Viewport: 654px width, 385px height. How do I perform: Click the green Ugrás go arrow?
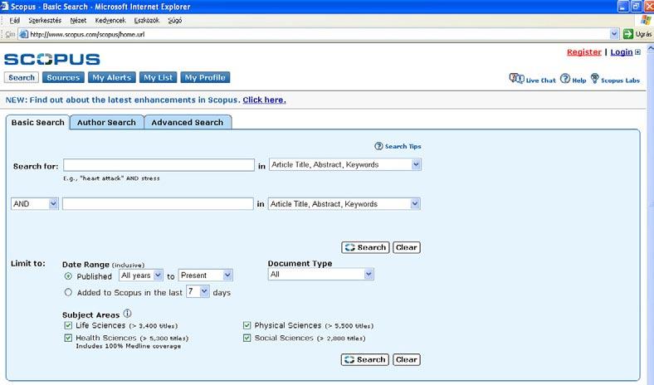[x=627, y=34]
